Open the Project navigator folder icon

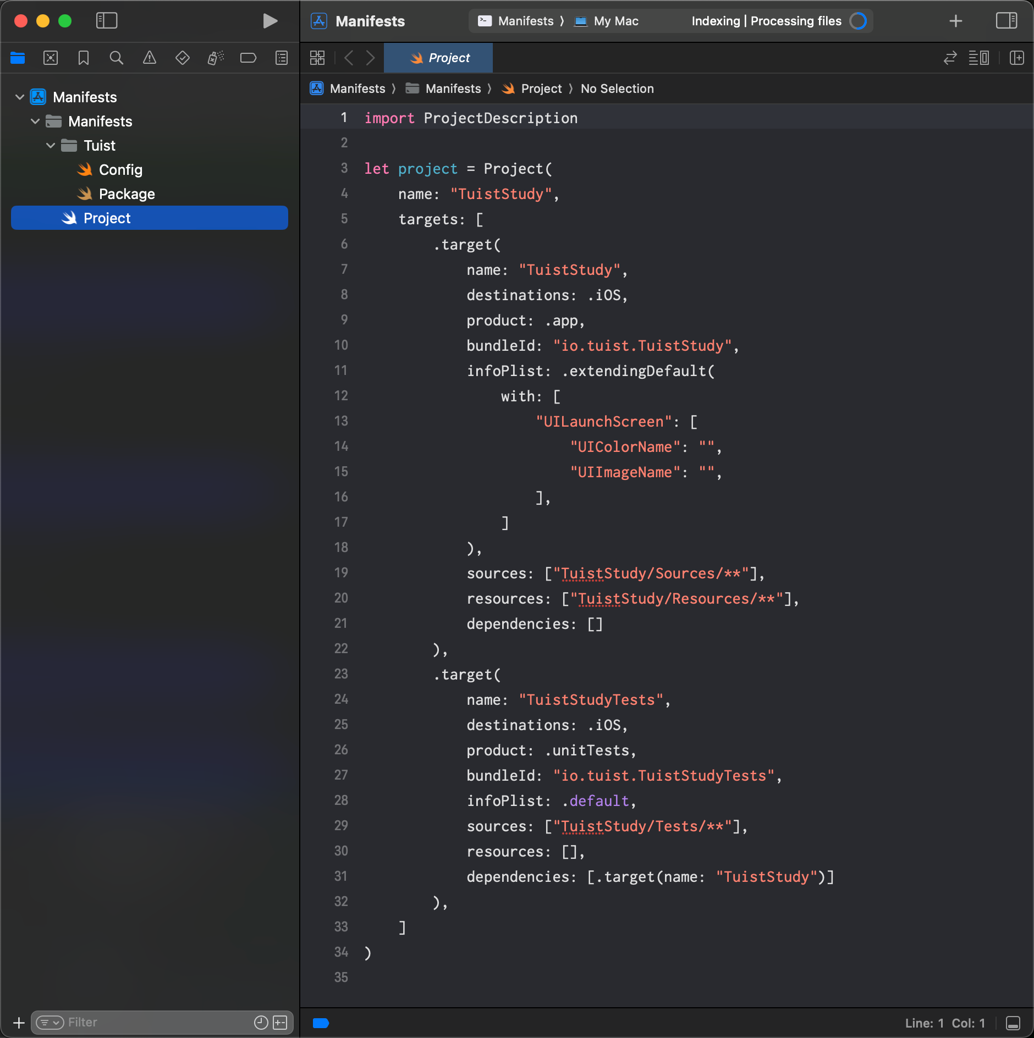(18, 58)
